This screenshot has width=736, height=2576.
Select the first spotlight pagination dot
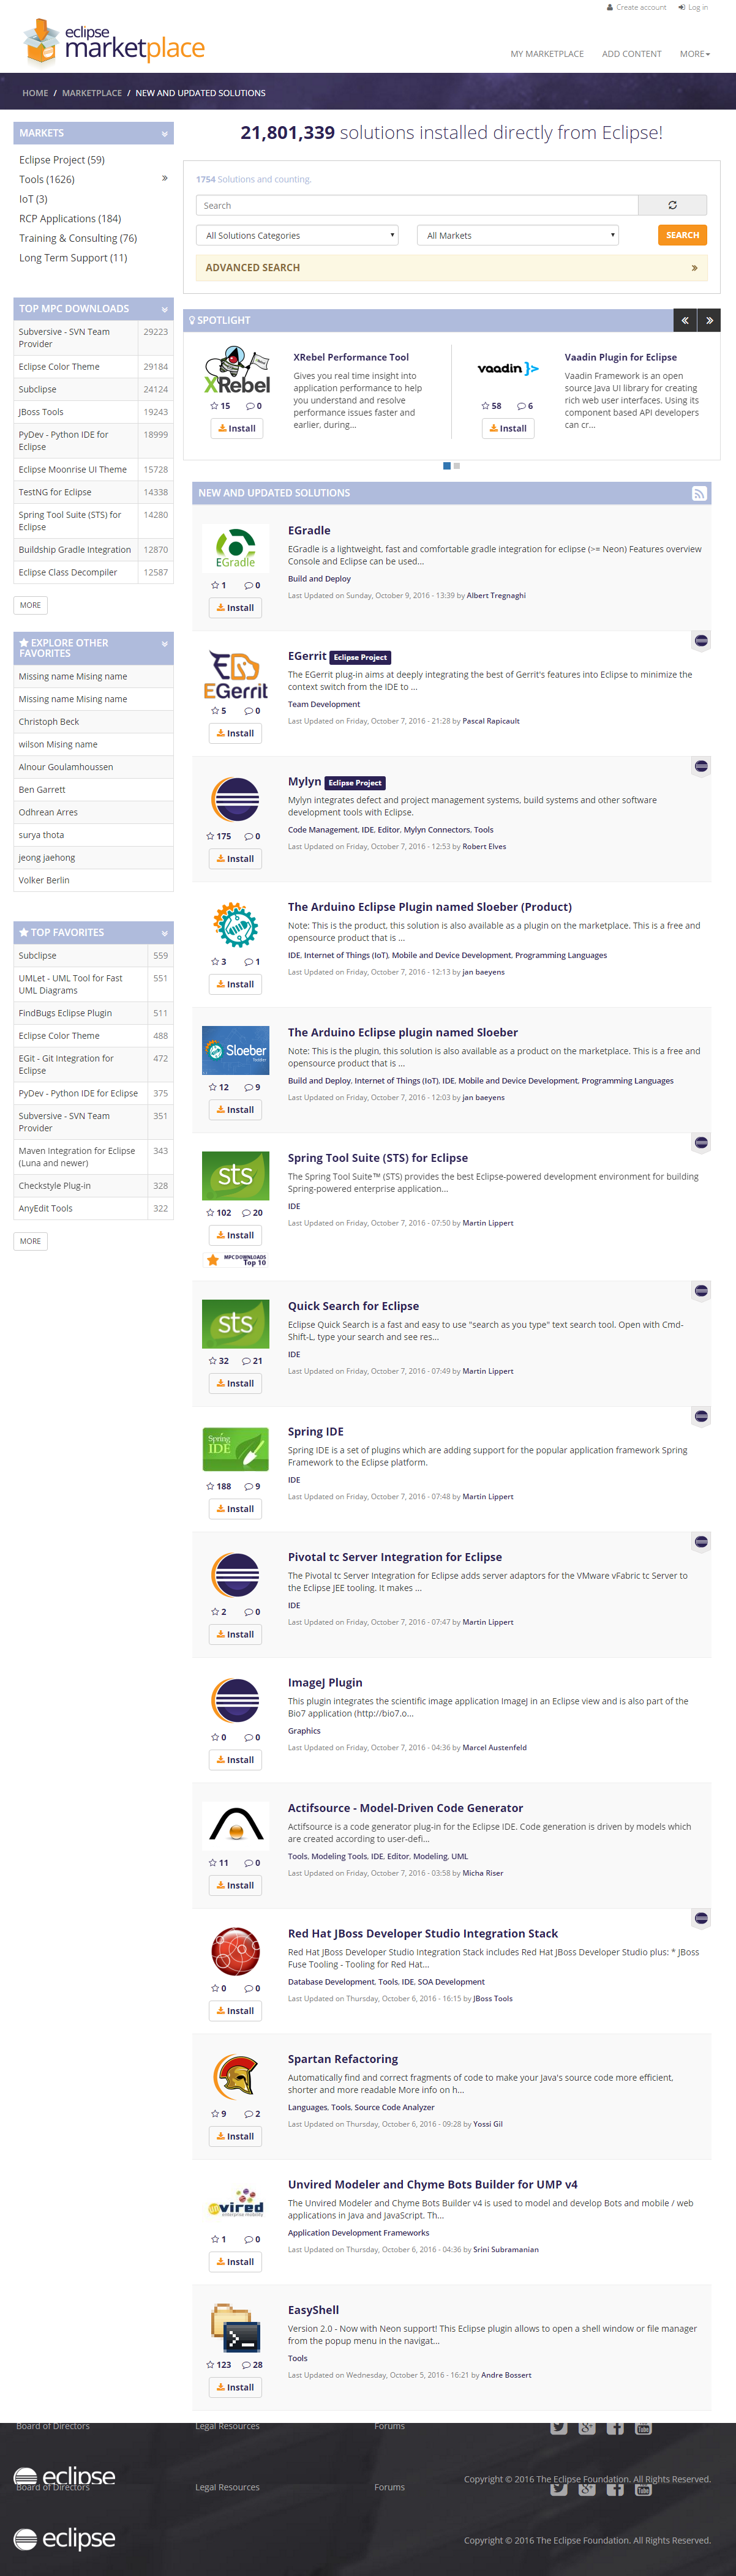pyautogui.click(x=447, y=466)
